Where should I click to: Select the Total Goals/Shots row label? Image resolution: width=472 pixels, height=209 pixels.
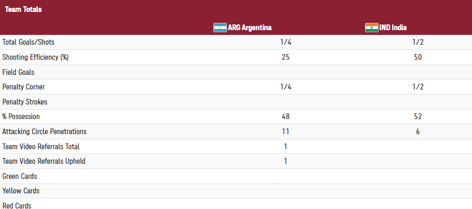pos(28,42)
